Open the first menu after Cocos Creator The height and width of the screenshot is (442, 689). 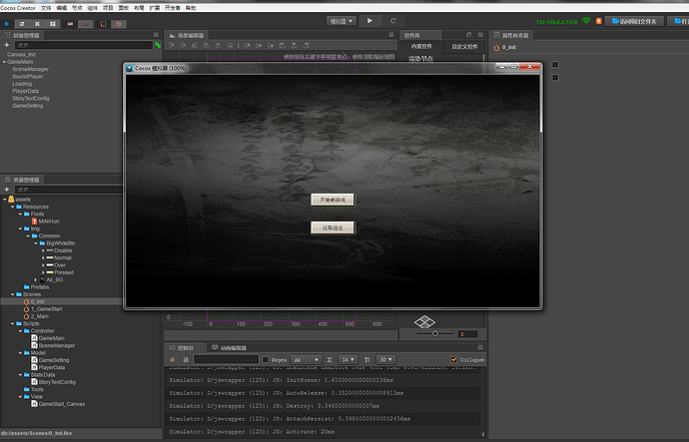tap(46, 8)
